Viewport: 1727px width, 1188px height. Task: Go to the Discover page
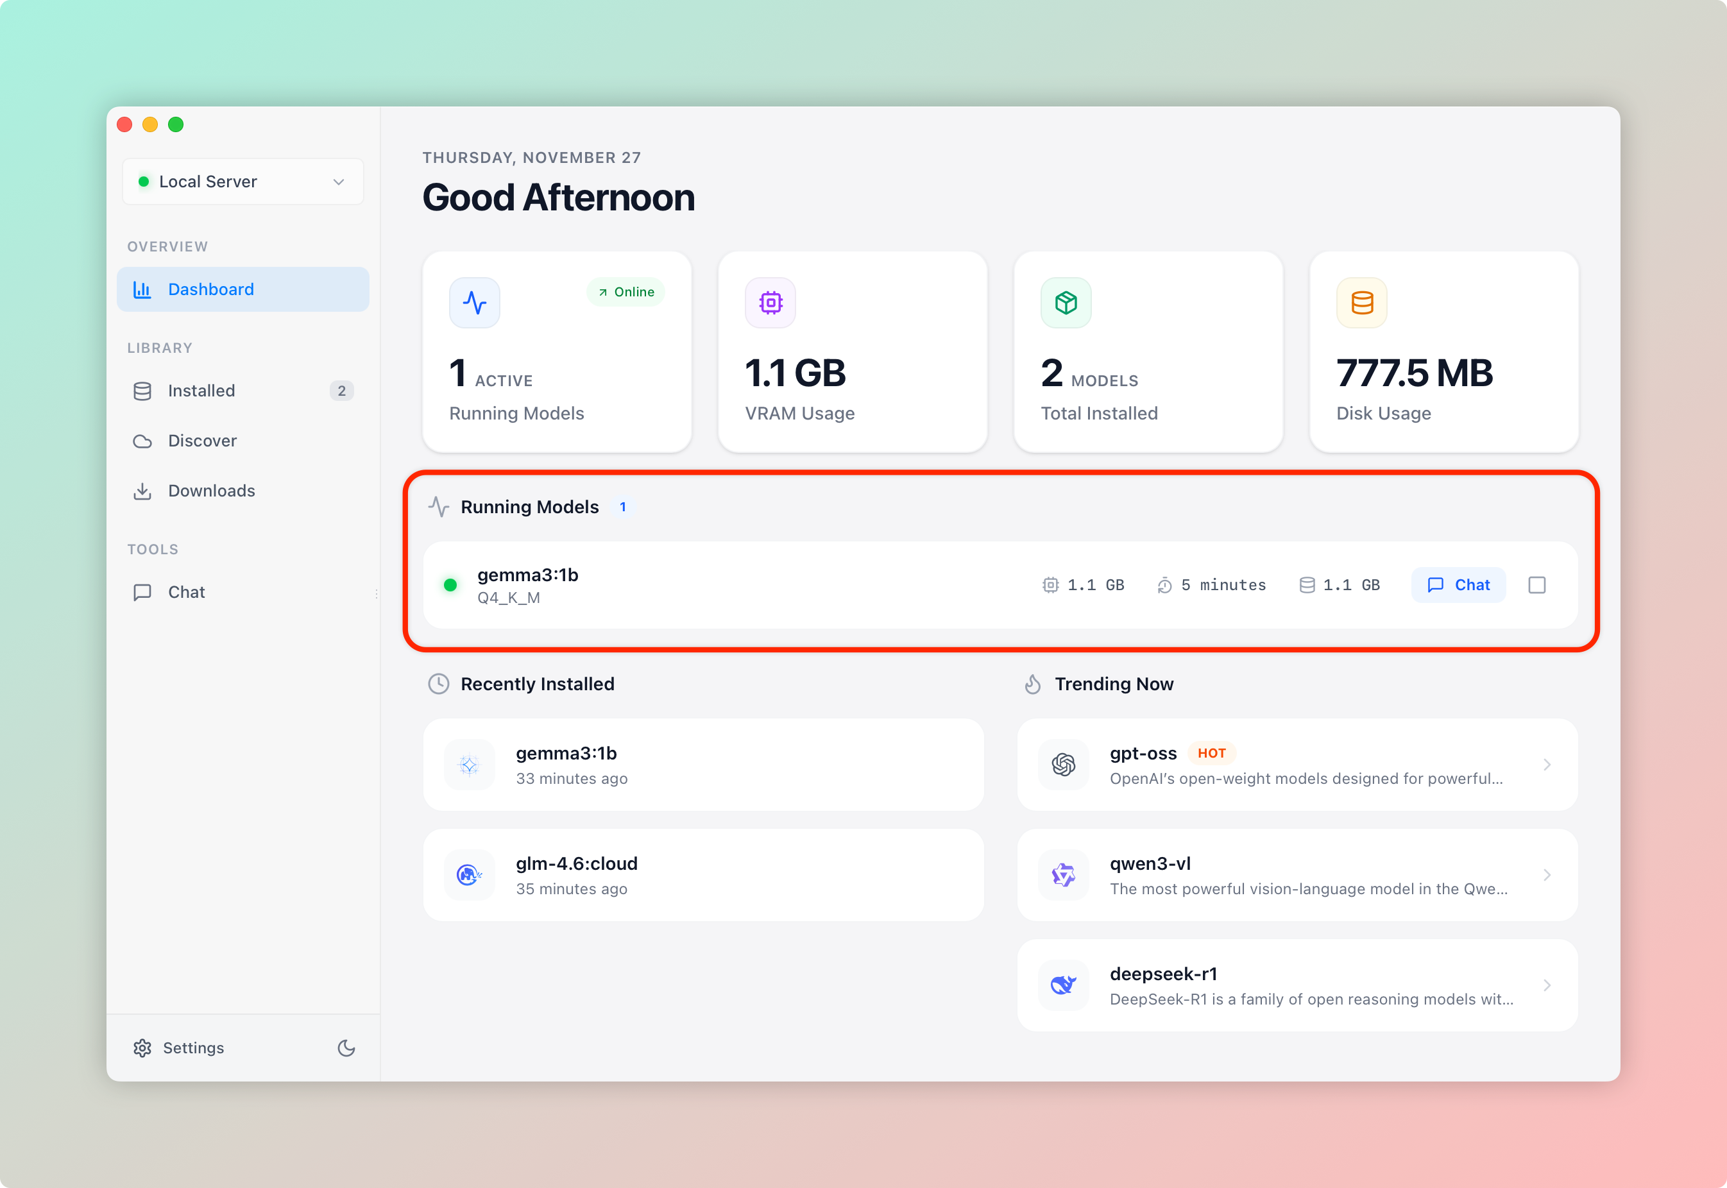coord(242,441)
